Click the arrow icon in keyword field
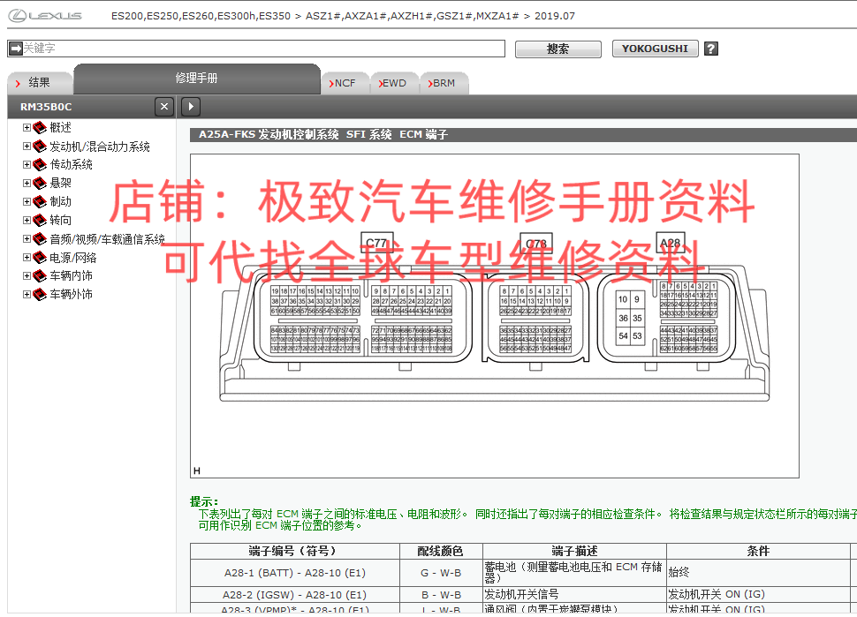 tap(16, 48)
